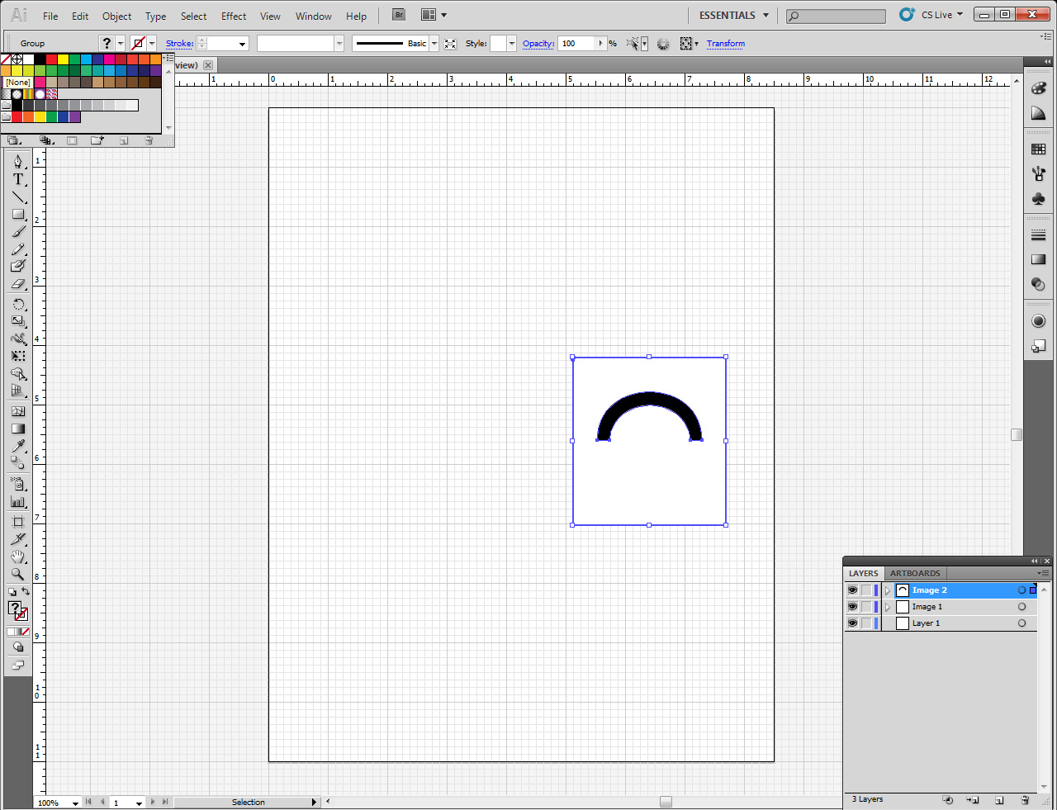Make or release a clipping mask in Layers panel
Screen dimensions: 1057x810
(947, 799)
